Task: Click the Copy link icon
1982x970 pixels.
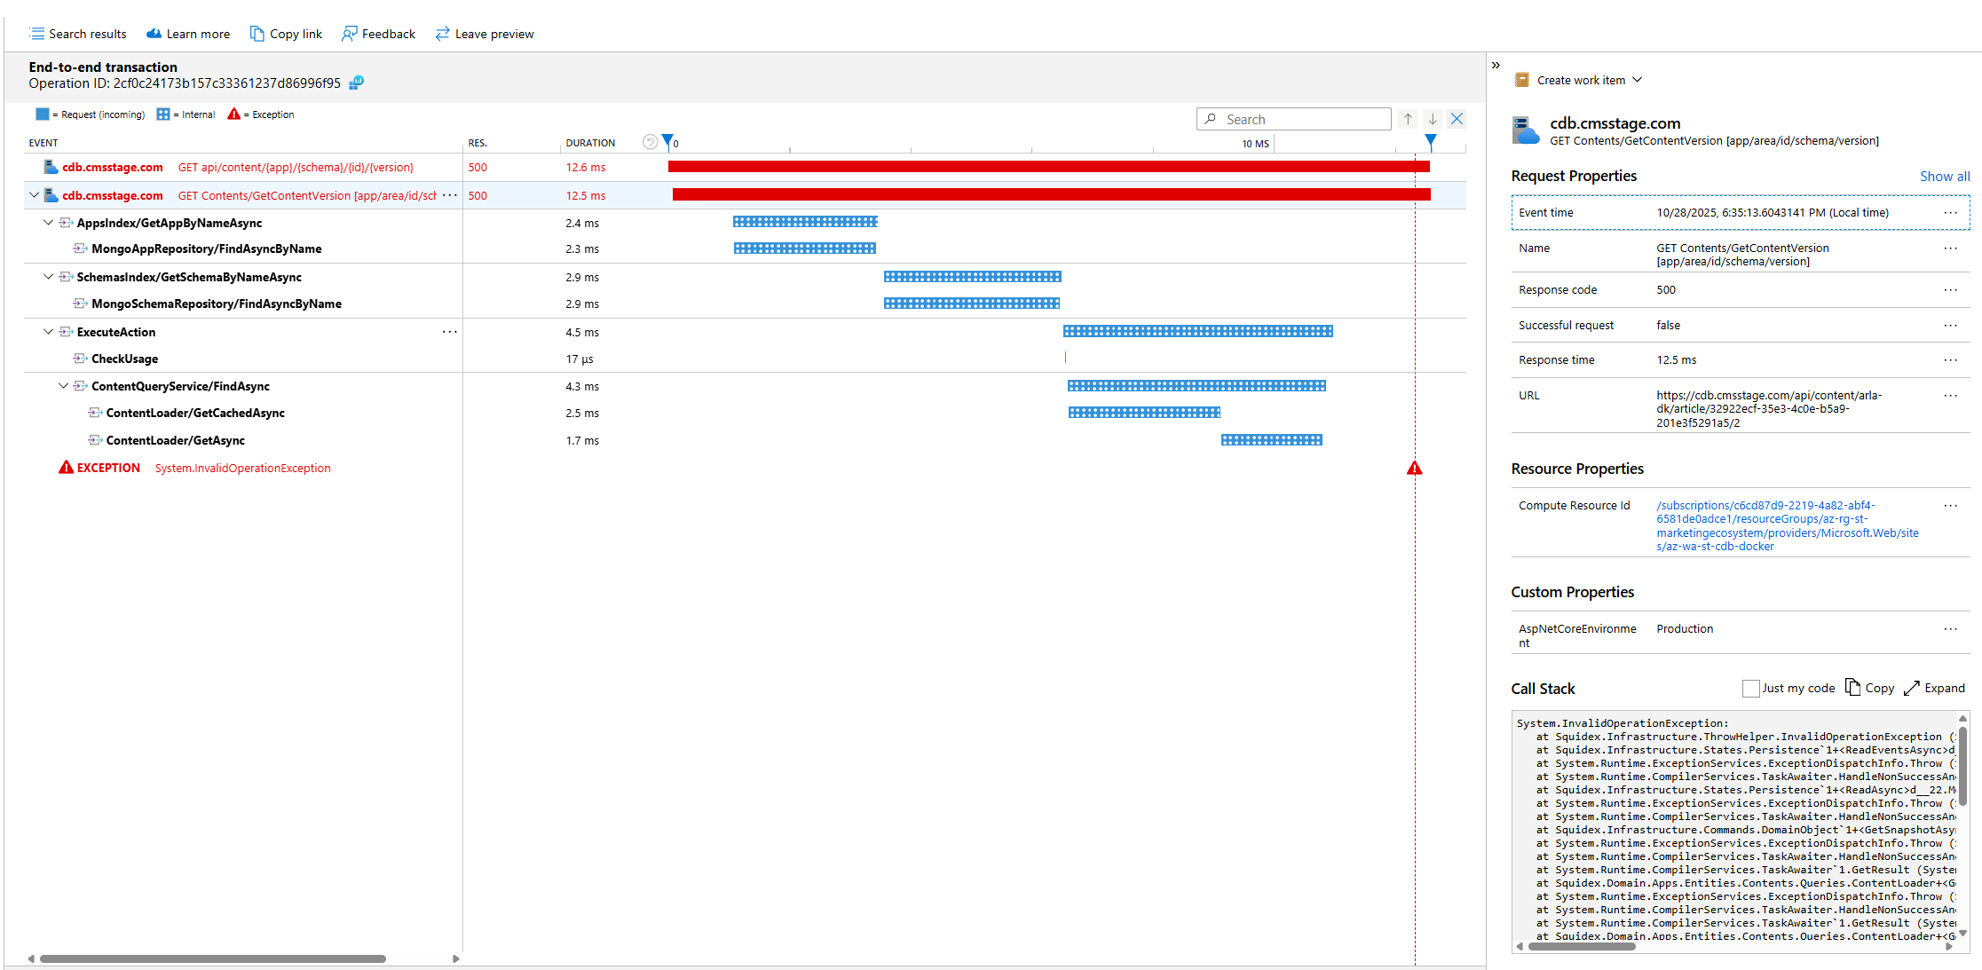Action: tap(257, 34)
